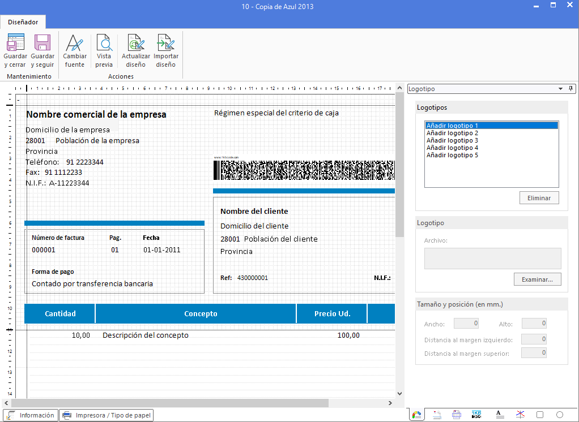Click the horizontal scrollbar thumb of canvas
This screenshot has height=422, width=579.
170,403
